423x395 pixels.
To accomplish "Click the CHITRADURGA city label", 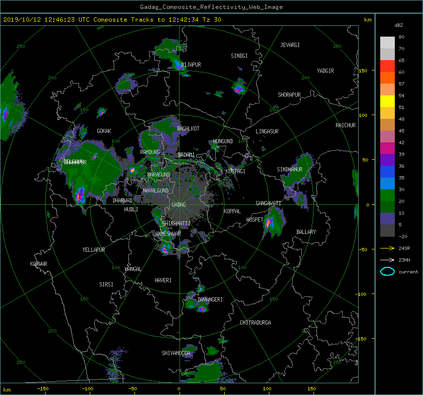I will tap(255, 323).
